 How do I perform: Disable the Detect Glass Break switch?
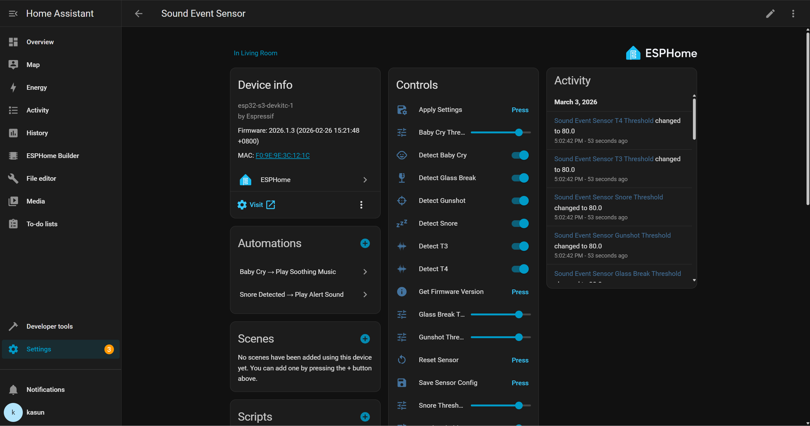click(520, 178)
